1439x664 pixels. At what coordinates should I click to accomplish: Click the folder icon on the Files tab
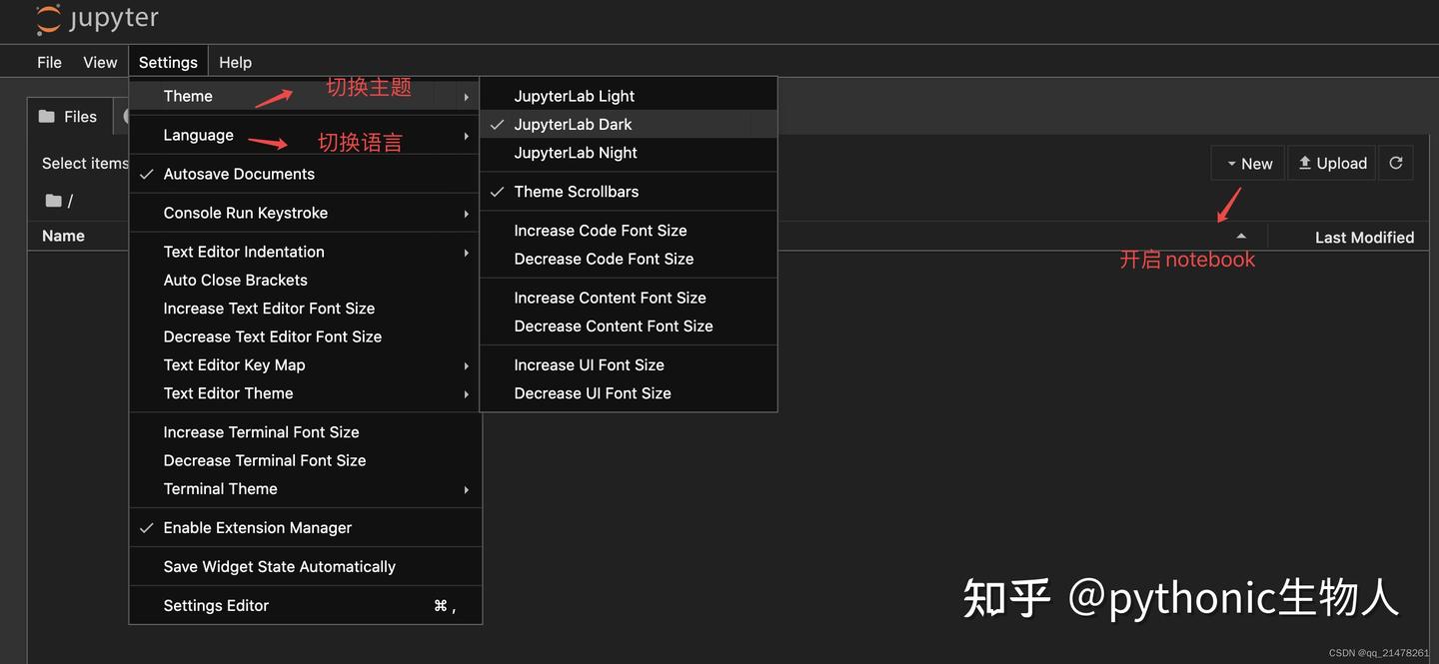point(44,116)
